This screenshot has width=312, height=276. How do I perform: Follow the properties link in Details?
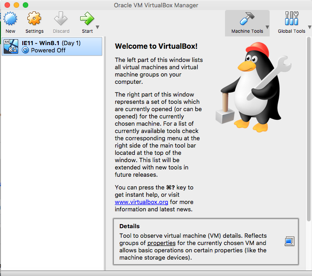pyautogui.click(x=161, y=243)
